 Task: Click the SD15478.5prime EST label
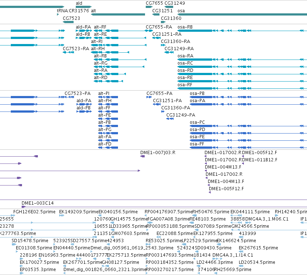(30, 240)
